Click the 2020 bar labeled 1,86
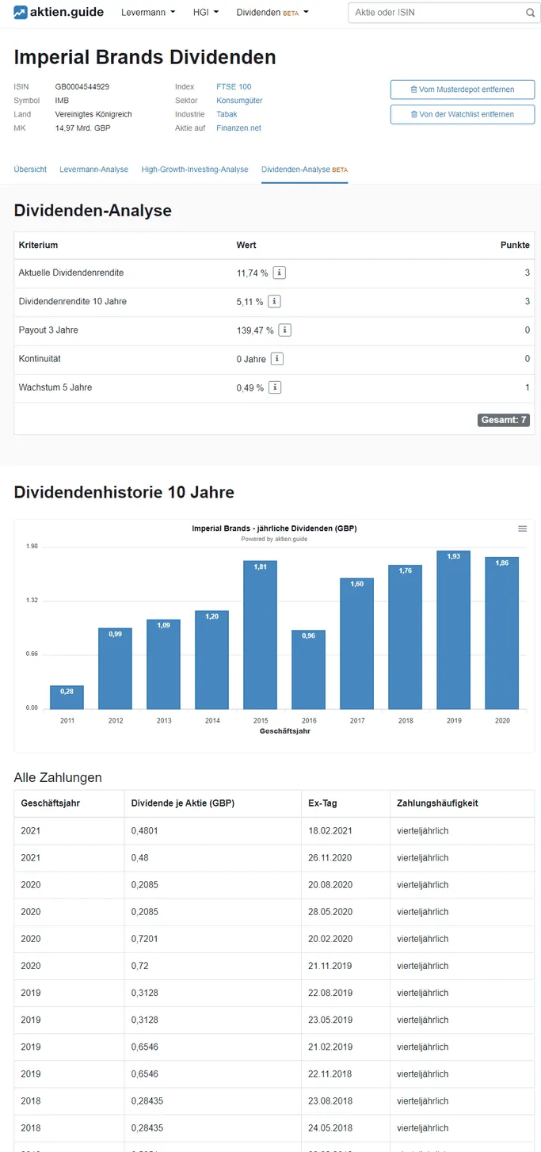Viewport: 541px width, 1152px height. (x=501, y=633)
